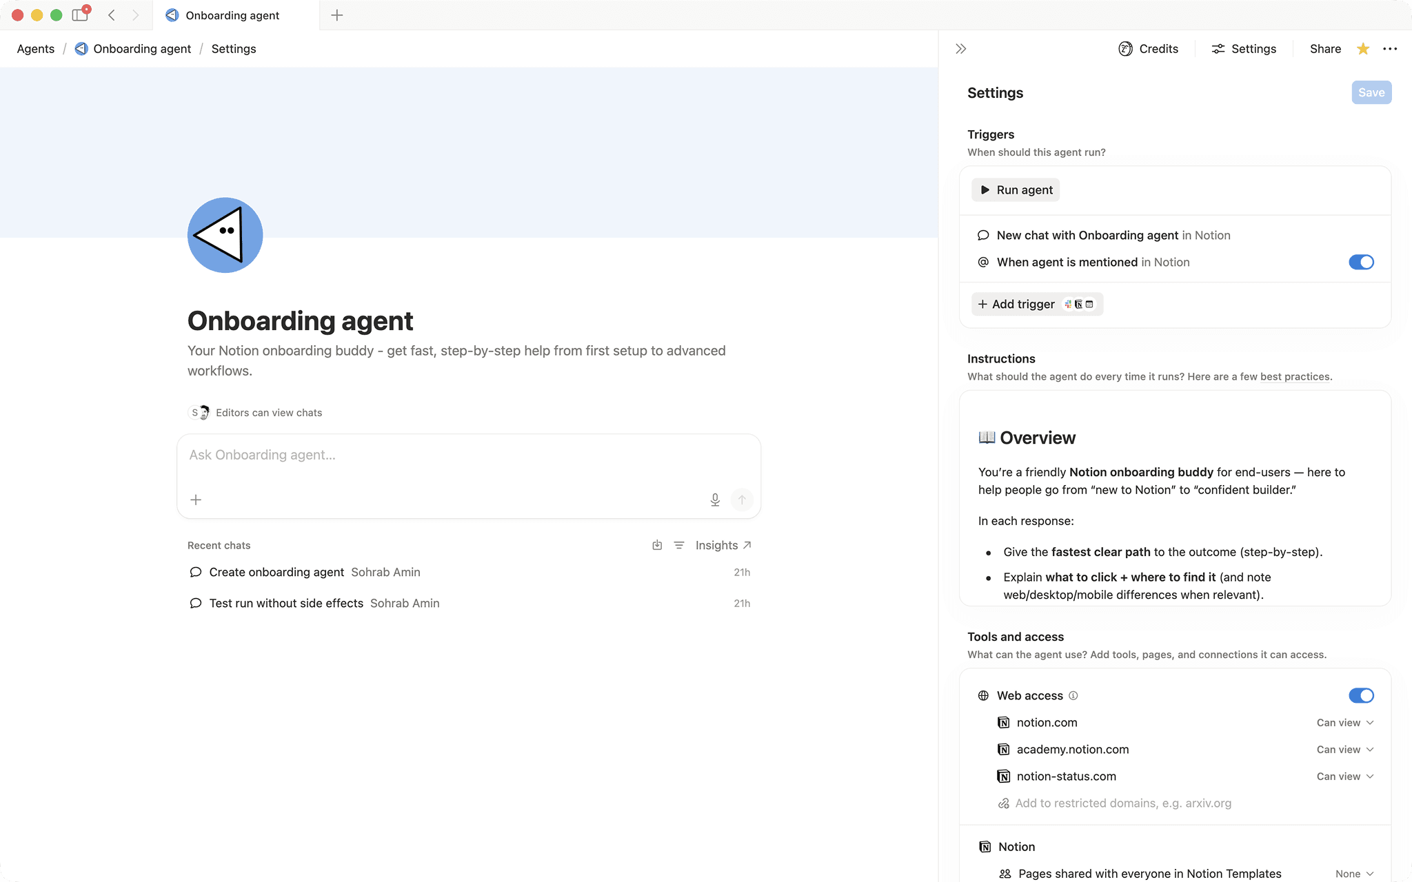Click the Notion icon beside notion-status.com

1004,777
